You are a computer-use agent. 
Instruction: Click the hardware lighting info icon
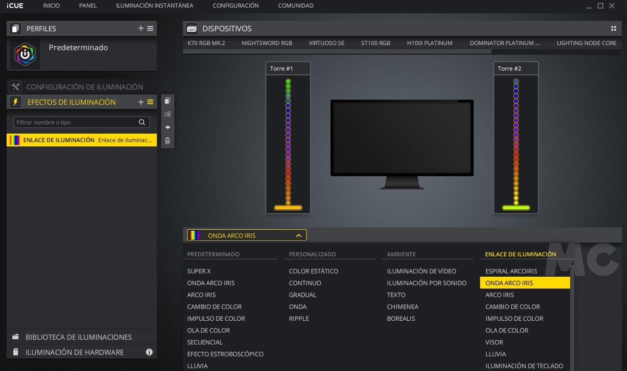tap(149, 352)
